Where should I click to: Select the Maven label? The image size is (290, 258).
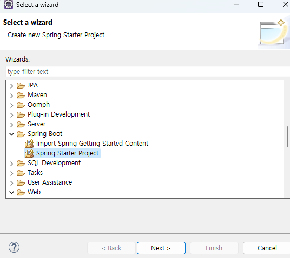point(37,95)
